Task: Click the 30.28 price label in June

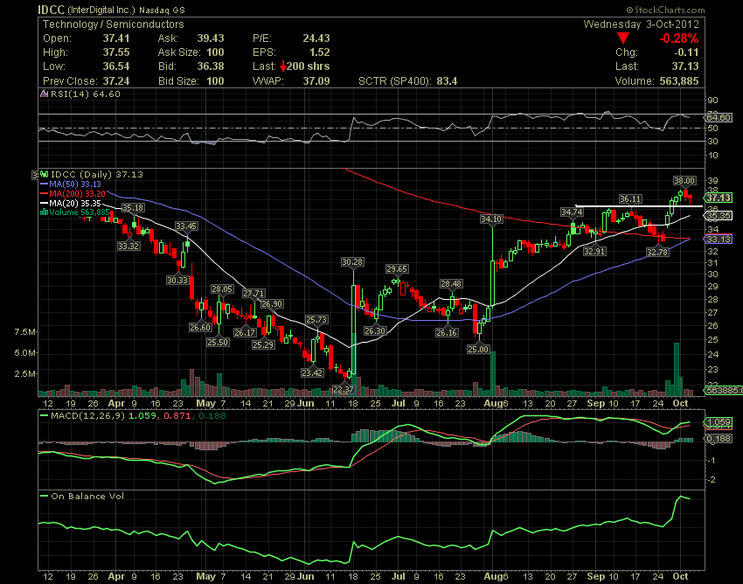Action: click(352, 262)
